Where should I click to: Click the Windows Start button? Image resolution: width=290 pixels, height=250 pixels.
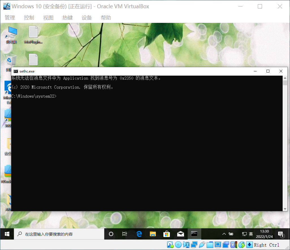7,234
